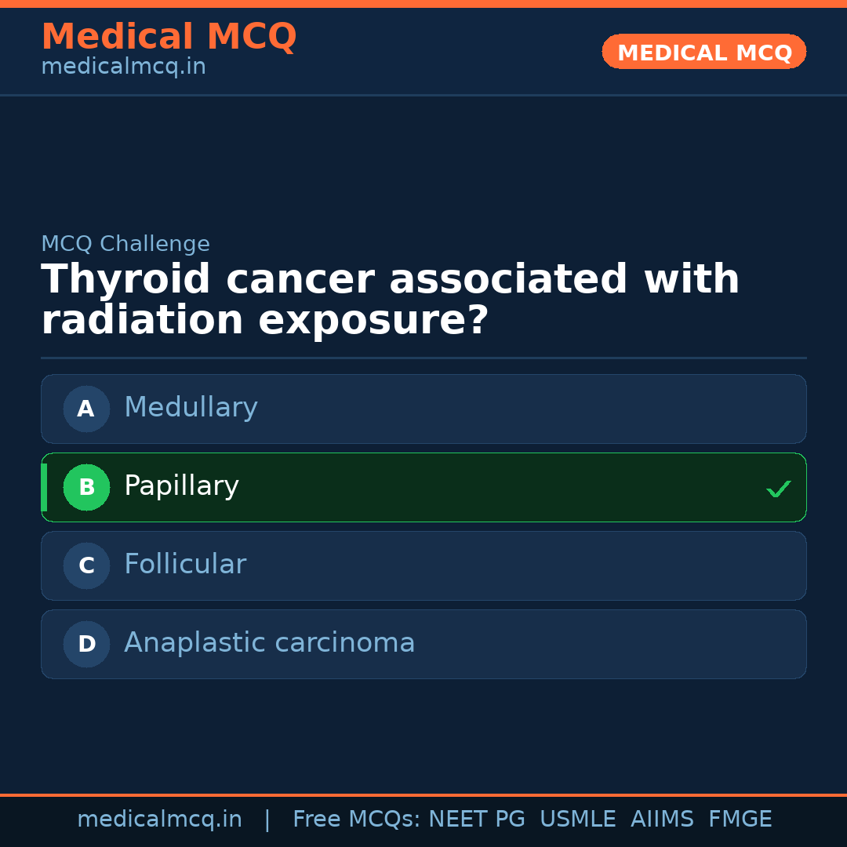Click the thyroid cancer question heading
The height and width of the screenshot is (847, 847).
point(390,300)
